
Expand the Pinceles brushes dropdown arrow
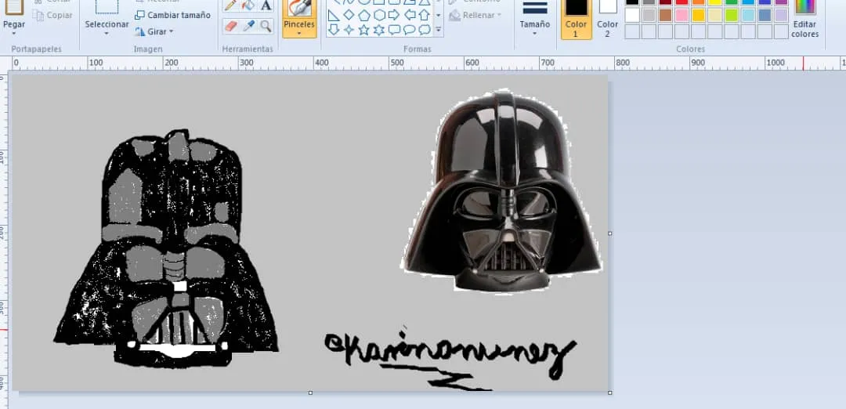(x=299, y=34)
